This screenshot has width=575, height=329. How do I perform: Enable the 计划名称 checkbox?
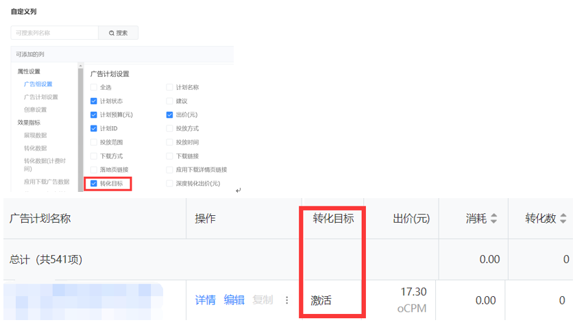coord(170,88)
